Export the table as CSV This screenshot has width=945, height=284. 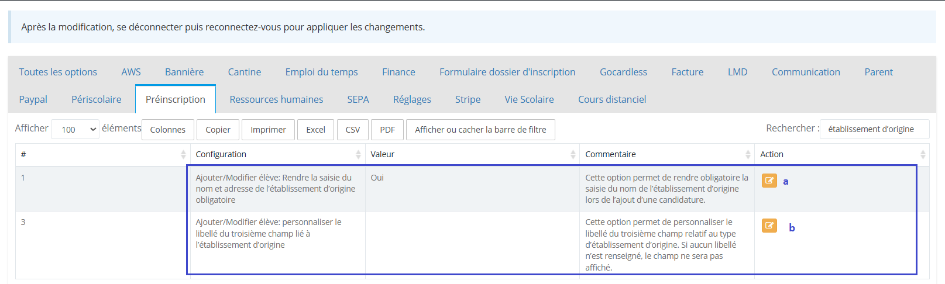[x=353, y=130]
